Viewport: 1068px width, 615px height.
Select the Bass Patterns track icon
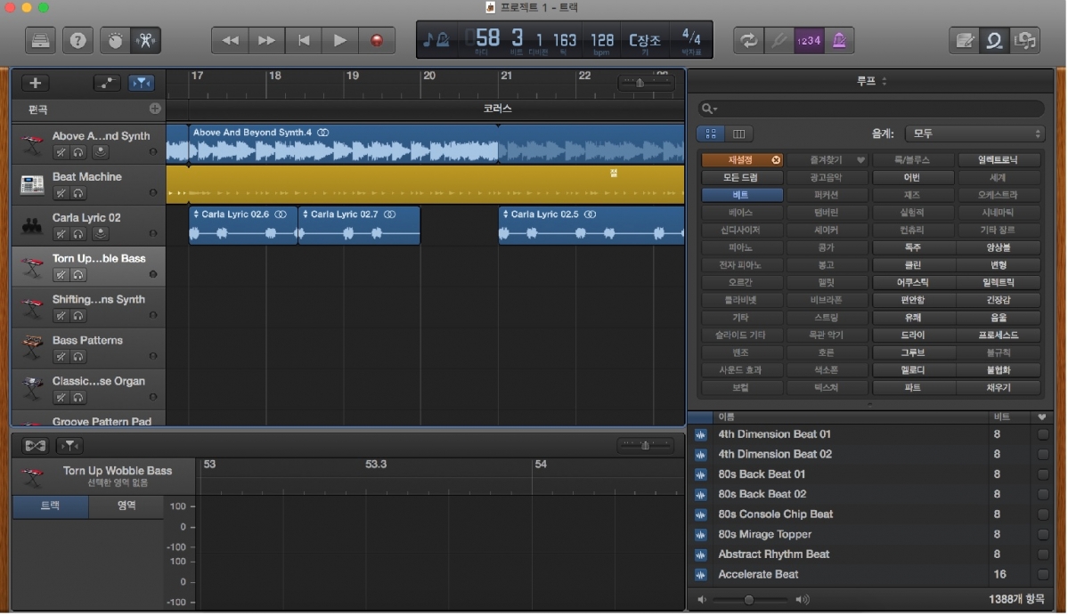pyautogui.click(x=32, y=348)
